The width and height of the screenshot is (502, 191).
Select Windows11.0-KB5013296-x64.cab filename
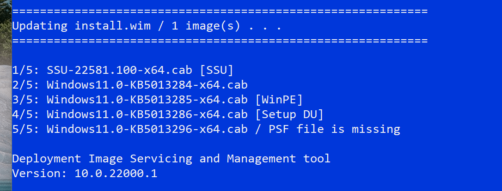[x=147, y=129]
